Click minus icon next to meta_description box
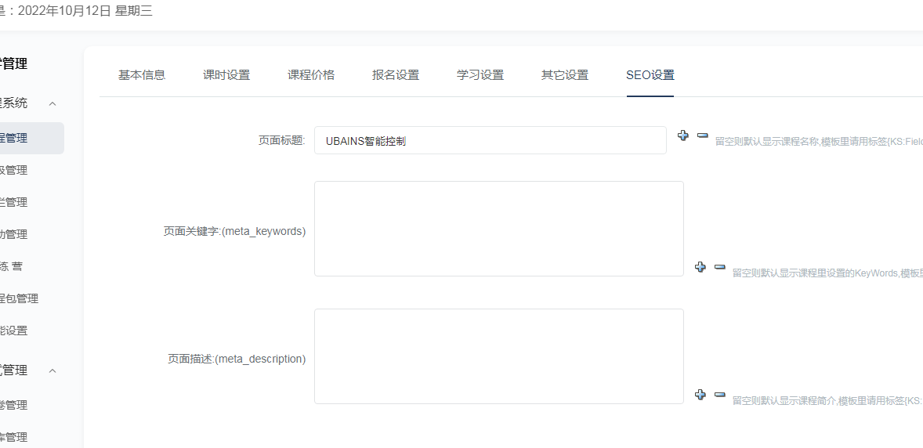 click(x=719, y=396)
